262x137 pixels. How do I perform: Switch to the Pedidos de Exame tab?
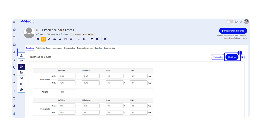click(x=43, y=48)
